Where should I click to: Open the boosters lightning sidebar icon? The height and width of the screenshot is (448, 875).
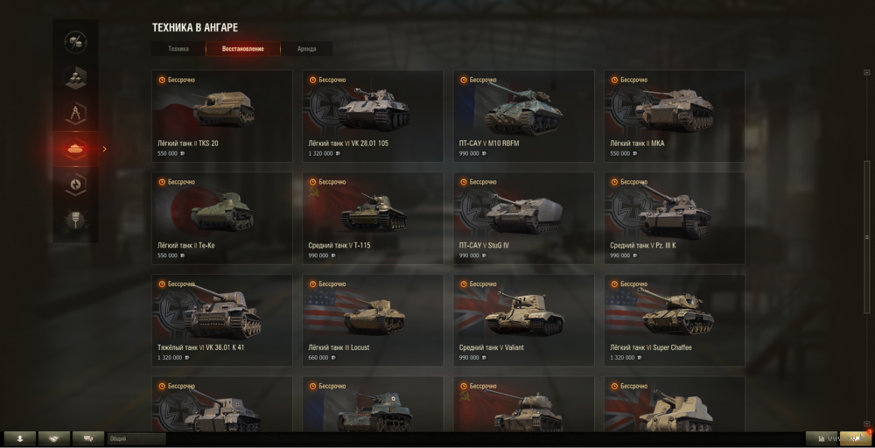coord(75,185)
